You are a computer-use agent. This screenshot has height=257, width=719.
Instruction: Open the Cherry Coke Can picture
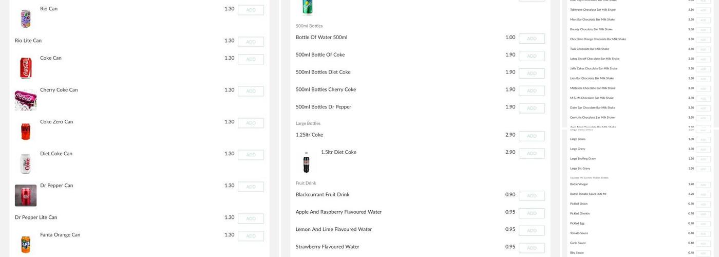tap(26, 100)
